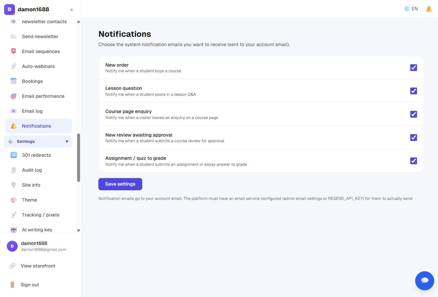Image resolution: width=438 pixels, height=297 pixels.
Task: Open newsletter contacts menu item
Action: click(x=38, y=22)
